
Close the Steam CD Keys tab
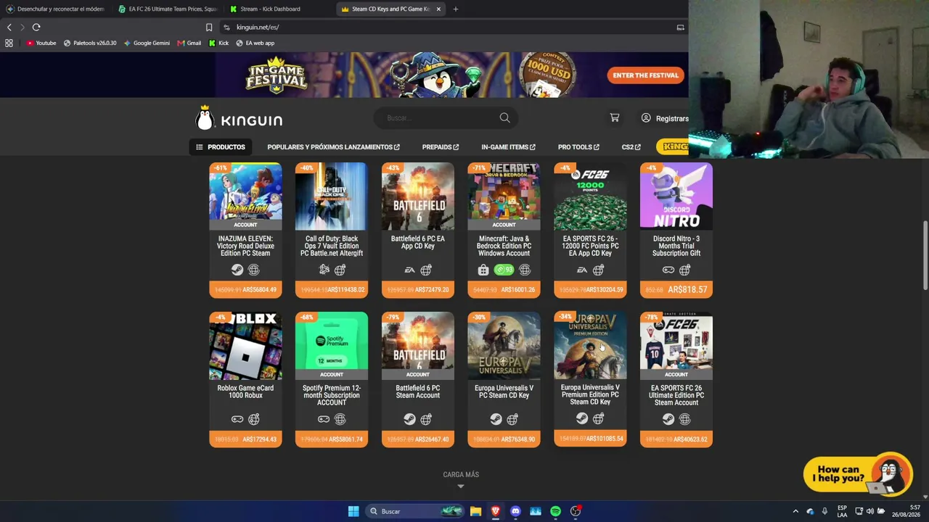tap(438, 9)
